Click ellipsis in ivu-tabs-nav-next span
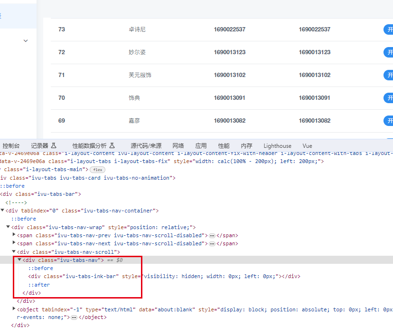 [x=212, y=243]
